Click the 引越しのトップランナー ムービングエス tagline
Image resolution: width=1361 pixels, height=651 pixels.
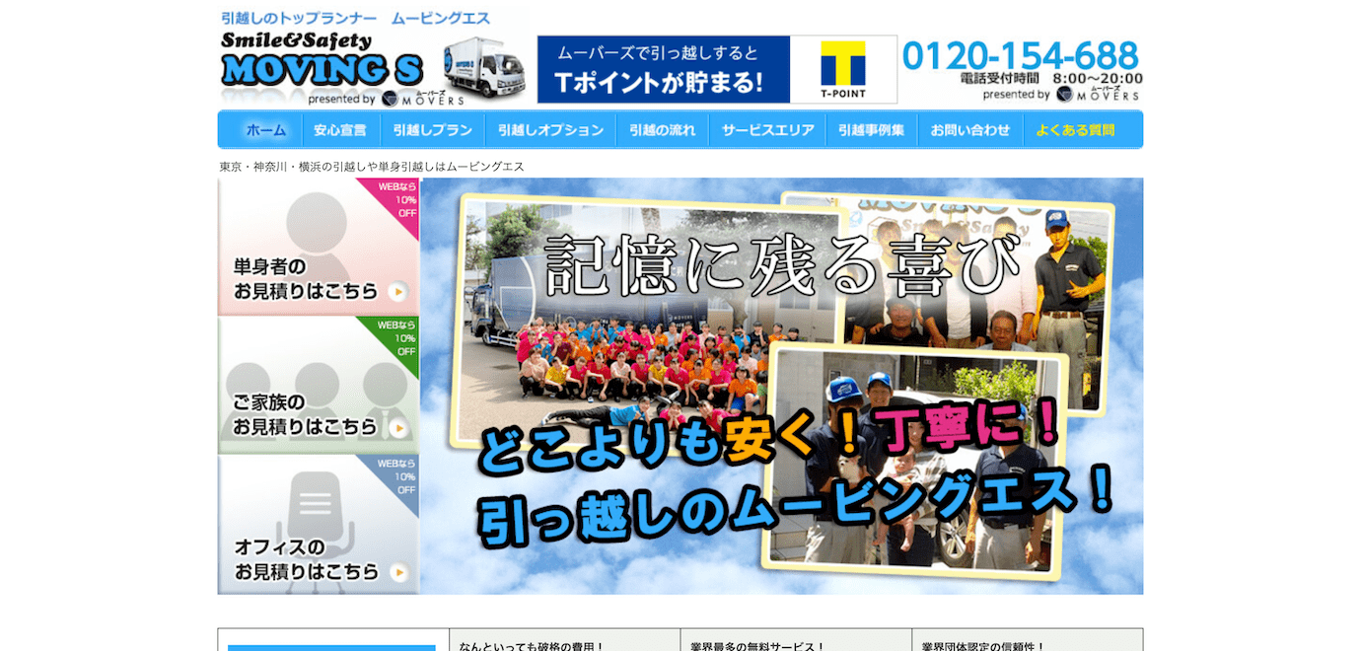pyautogui.click(x=355, y=18)
